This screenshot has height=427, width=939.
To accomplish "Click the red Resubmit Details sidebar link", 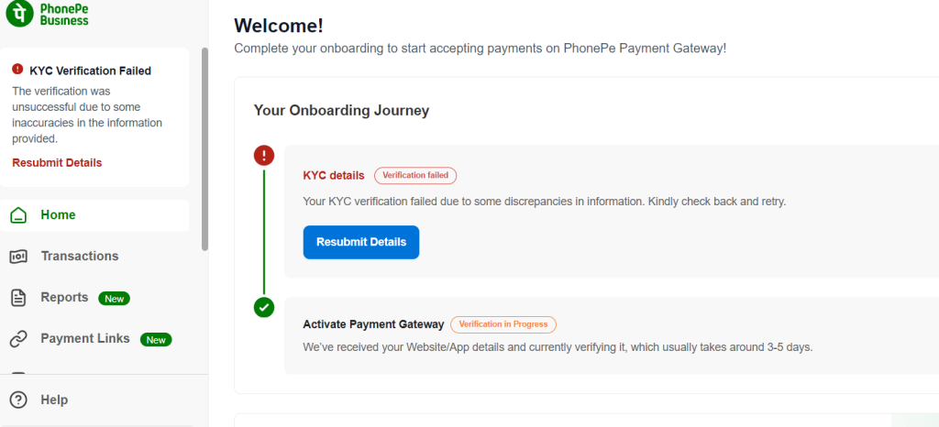I will click(57, 163).
